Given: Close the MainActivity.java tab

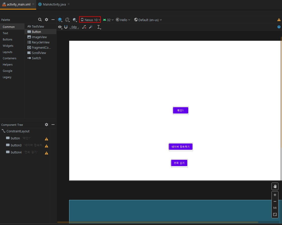Looking at the screenshot, I should [69, 4].
